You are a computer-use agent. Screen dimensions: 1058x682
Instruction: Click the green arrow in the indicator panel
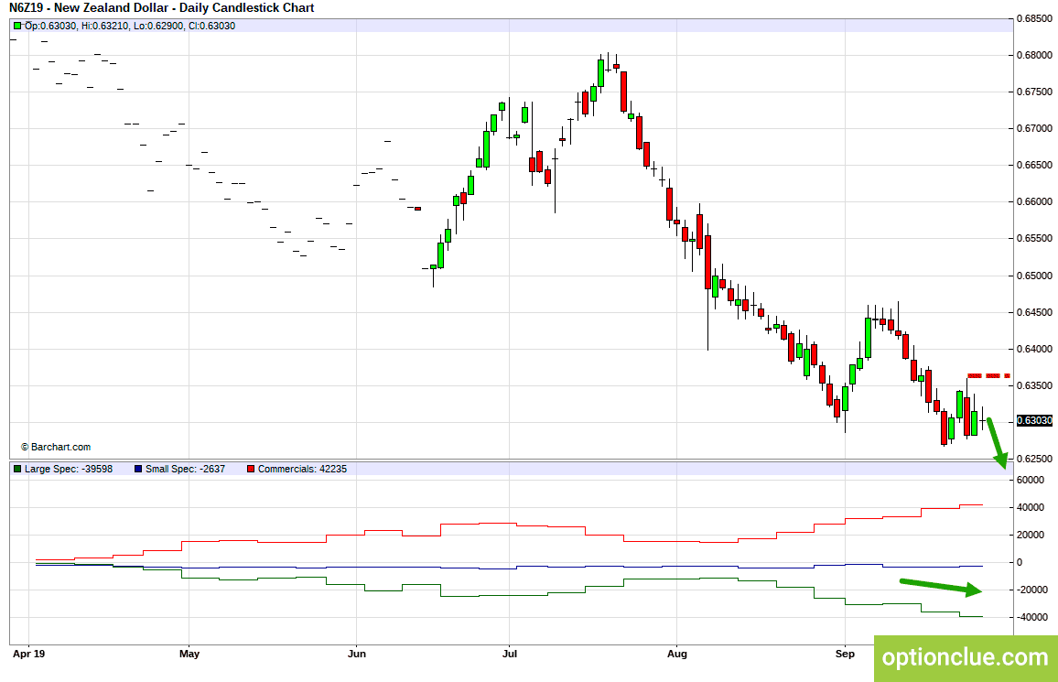(x=941, y=588)
